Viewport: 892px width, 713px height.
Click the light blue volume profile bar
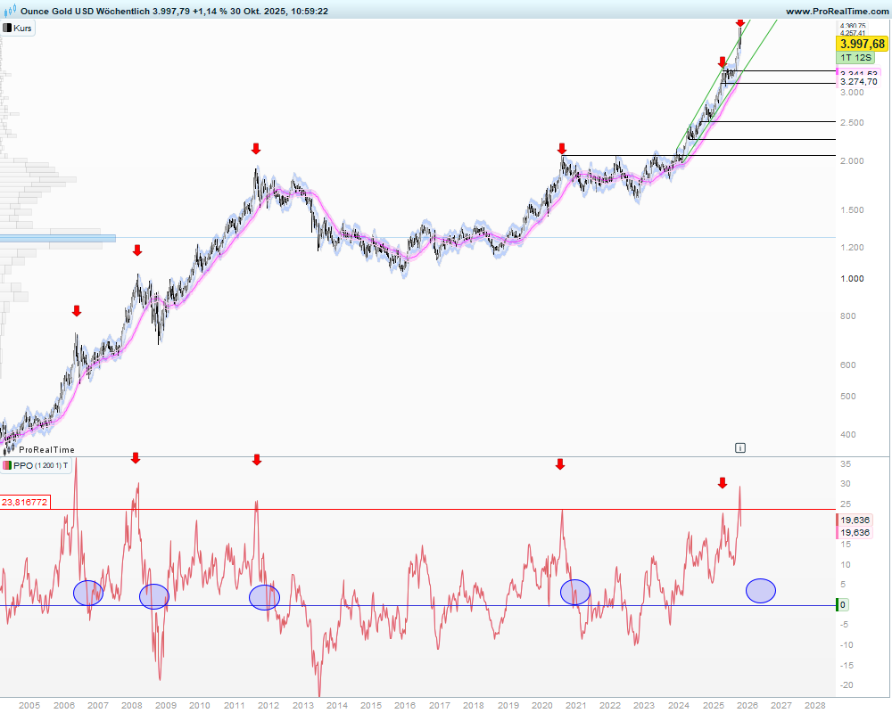pyautogui.click(x=58, y=238)
